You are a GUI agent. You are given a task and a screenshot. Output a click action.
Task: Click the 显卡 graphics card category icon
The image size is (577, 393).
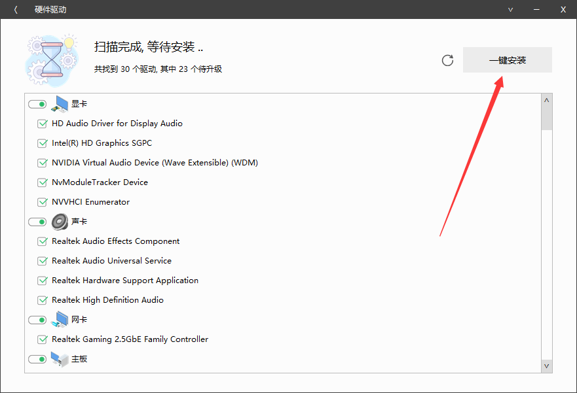pyautogui.click(x=60, y=104)
